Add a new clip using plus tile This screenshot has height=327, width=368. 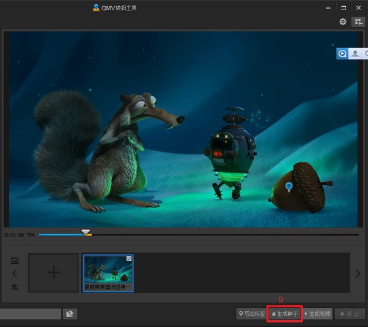point(53,272)
